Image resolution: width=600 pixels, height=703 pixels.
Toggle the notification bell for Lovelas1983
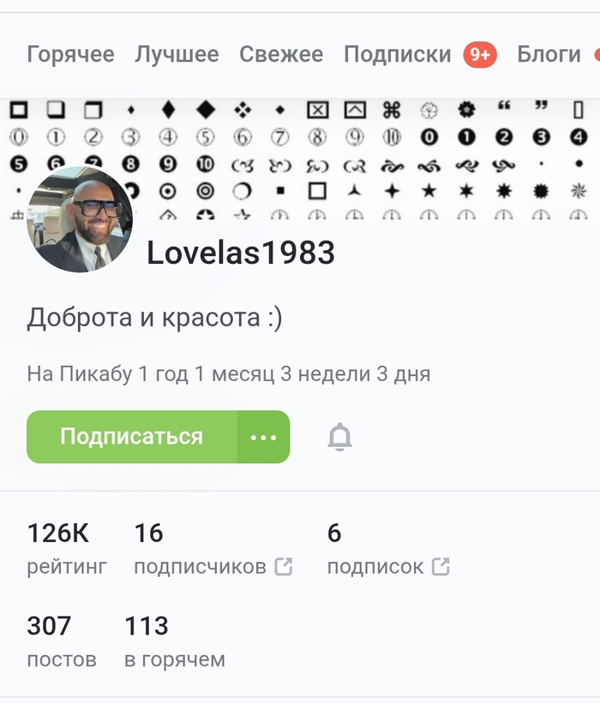tap(339, 437)
